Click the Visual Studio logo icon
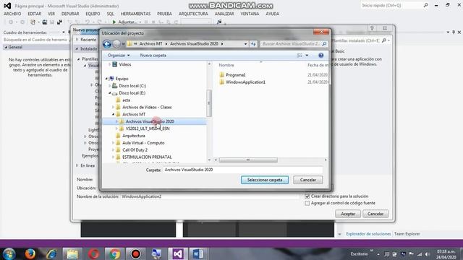 7,6
